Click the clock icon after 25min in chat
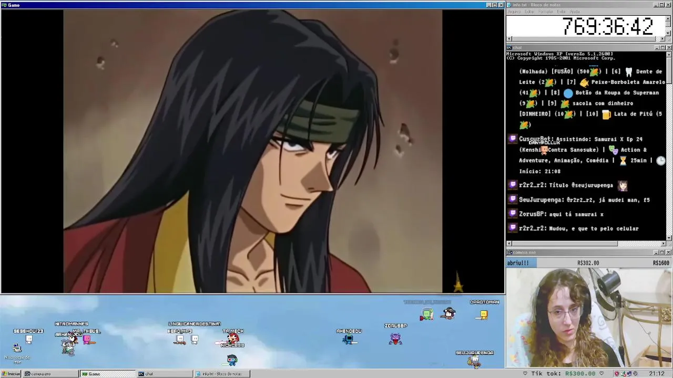Screen dimensions: 673x378 [661, 161]
